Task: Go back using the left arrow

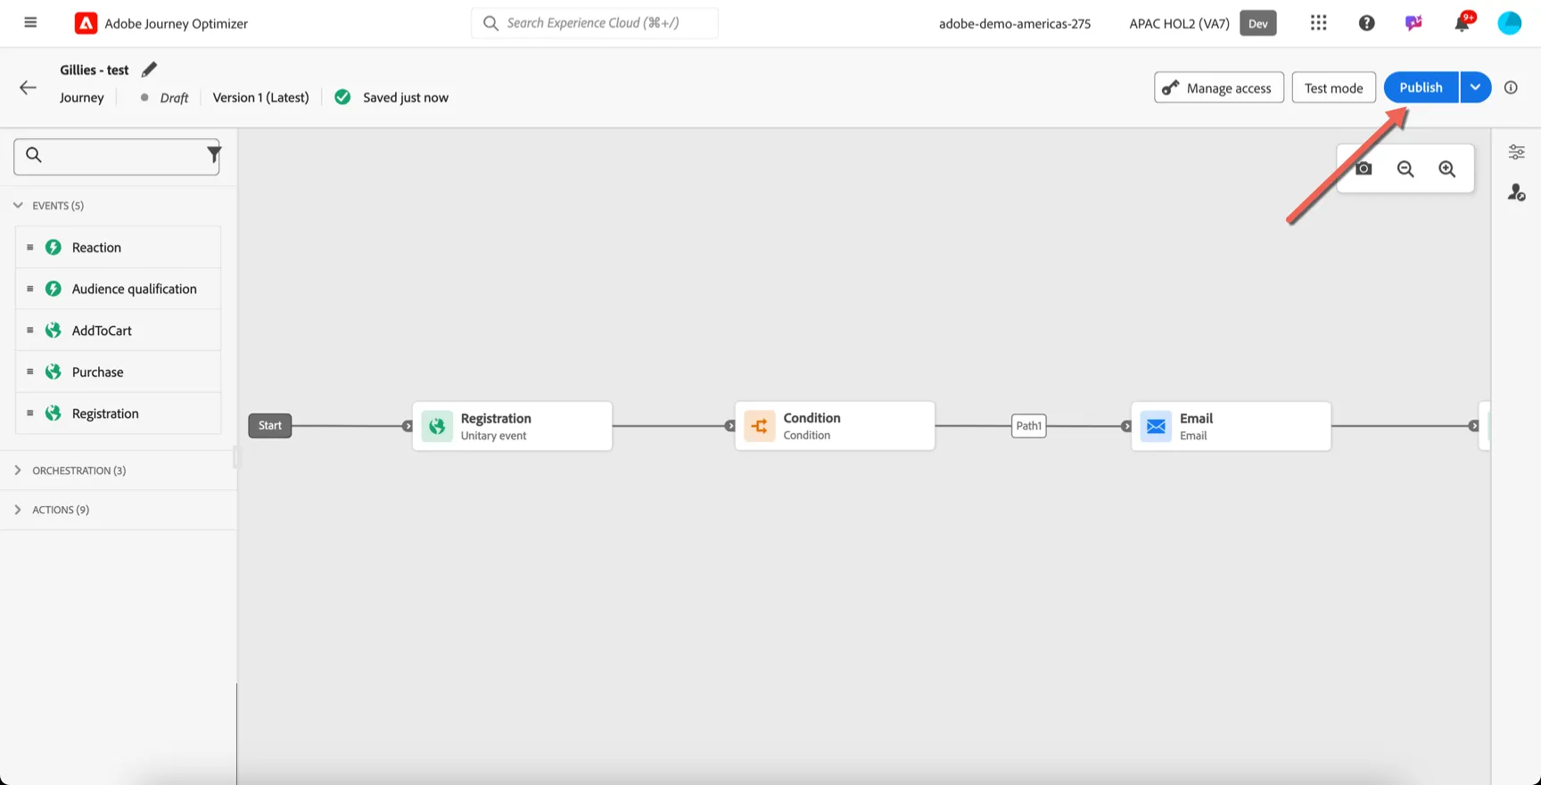Action: 28,87
